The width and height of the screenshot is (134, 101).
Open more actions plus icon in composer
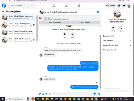pyautogui.click(x=40, y=93)
